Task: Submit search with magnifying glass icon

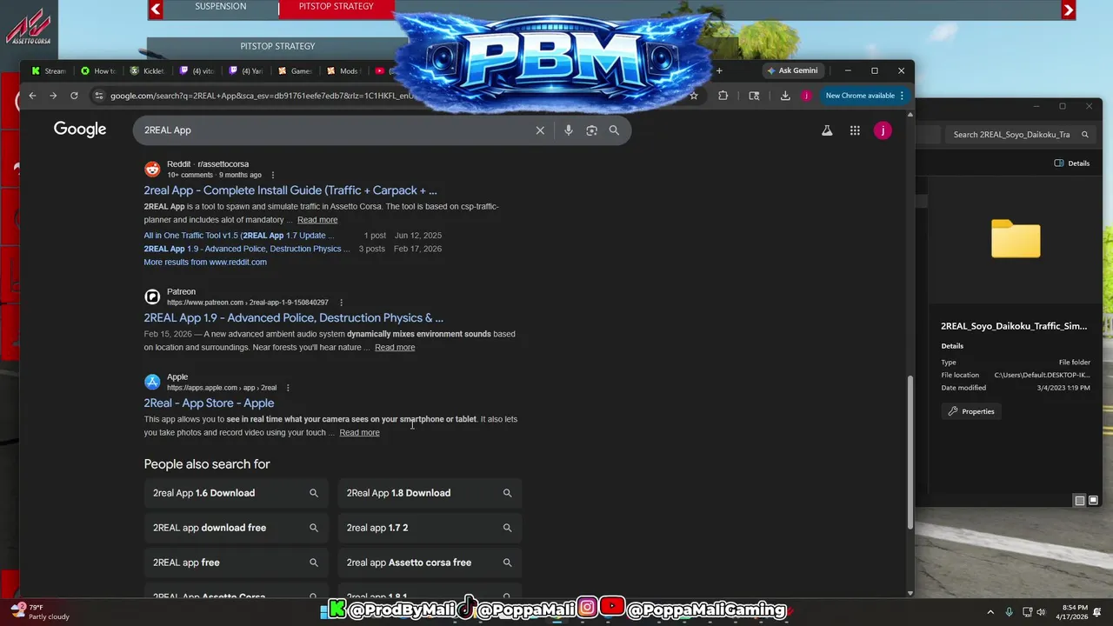Action: click(614, 130)
